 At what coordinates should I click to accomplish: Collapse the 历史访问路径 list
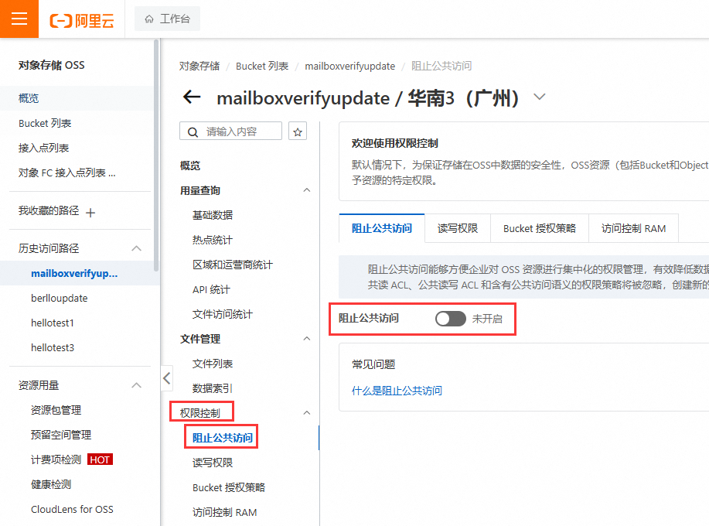pos(137,248)
